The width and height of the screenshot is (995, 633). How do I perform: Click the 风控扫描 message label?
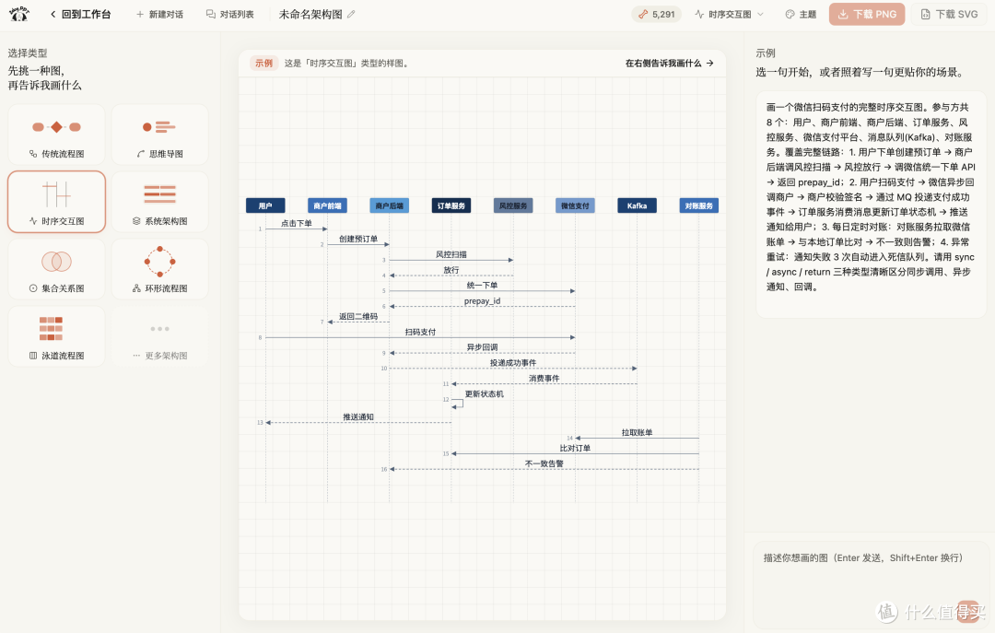(x=451, y=254)
